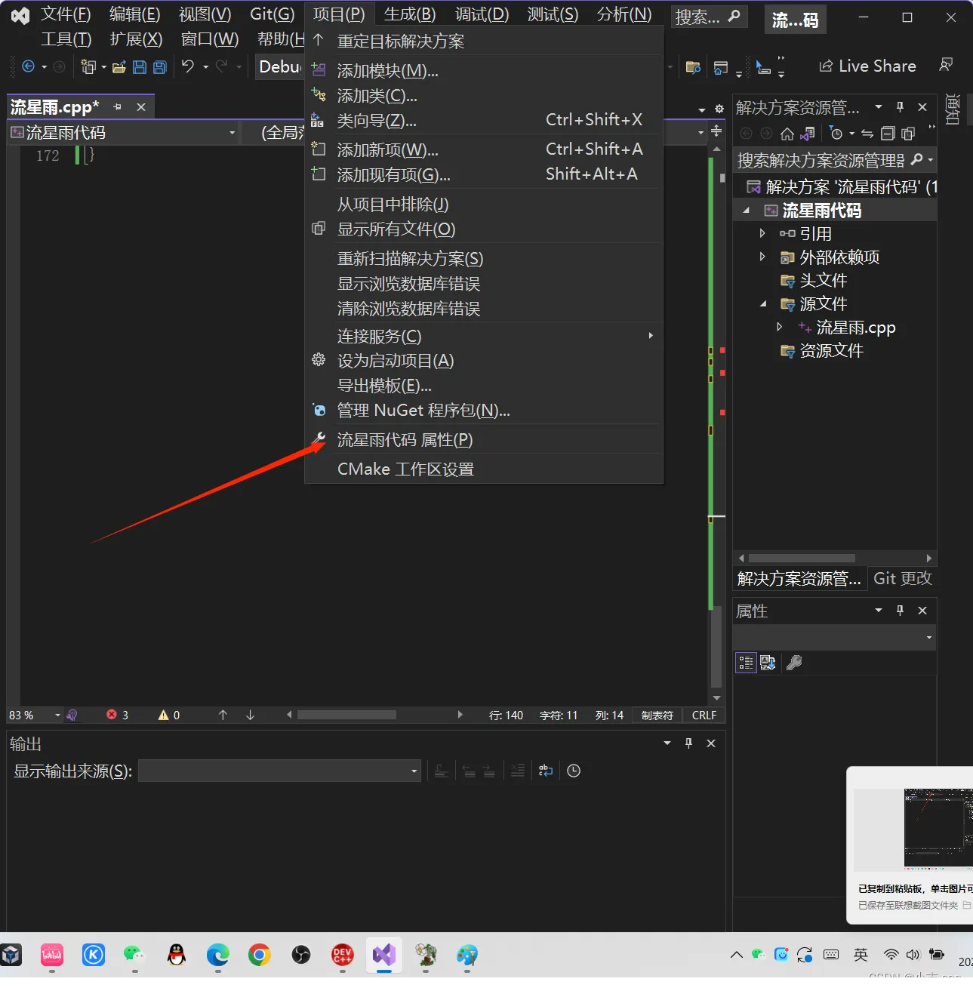Click the Solution Explorer search field
This screenshot has height=991, width=973.
821,160
